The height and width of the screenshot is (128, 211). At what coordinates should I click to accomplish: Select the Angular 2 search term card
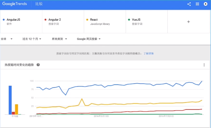[63, 22]
